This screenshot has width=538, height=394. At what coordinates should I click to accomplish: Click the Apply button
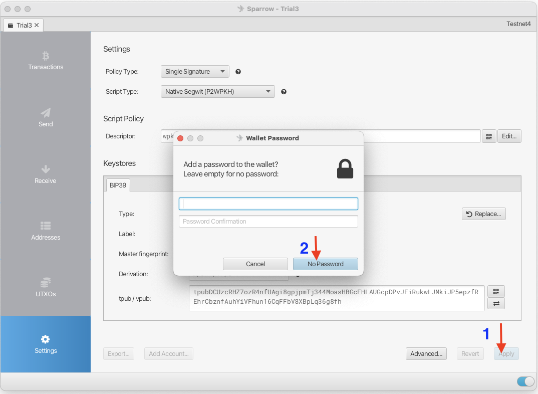click(506, 353)
